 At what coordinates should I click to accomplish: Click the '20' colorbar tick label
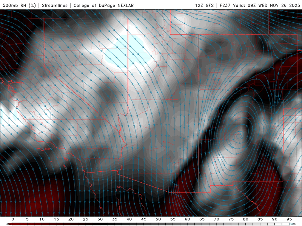(x=71, y=219)
